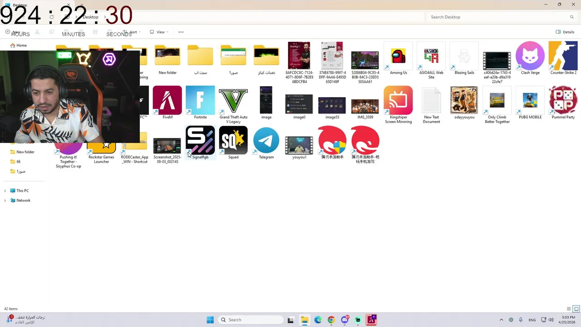The width and height of the screenshot is (581, 327).
Task: Select the Fortnite shortcut icon
Action: (200, 100)
